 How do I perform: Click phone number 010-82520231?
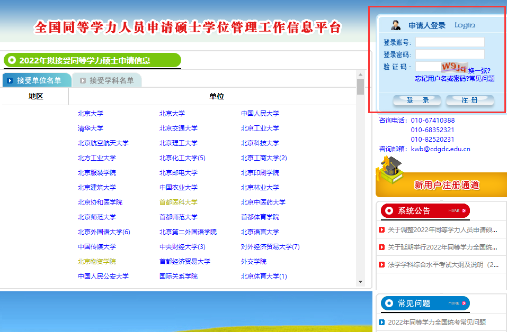tap(433, 140)
